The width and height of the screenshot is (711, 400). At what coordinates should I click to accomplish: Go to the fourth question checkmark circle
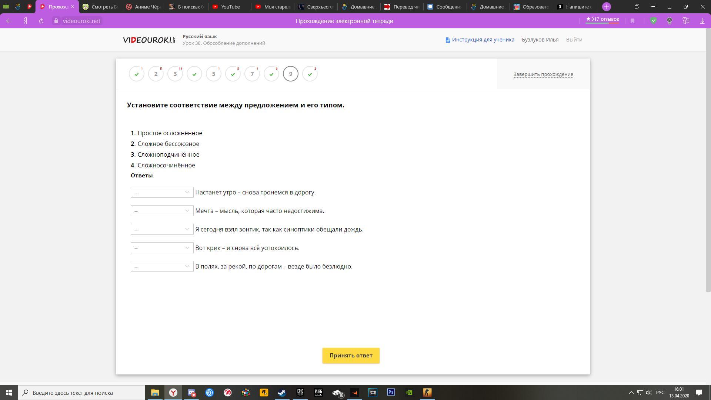pyautogui.click(x=194, y=74)
